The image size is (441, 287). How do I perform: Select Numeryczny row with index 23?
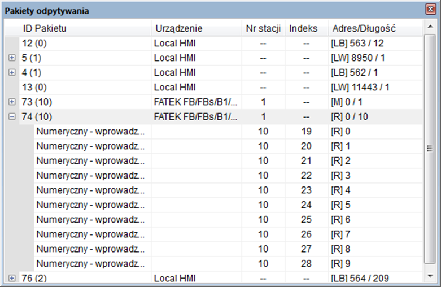228,190
